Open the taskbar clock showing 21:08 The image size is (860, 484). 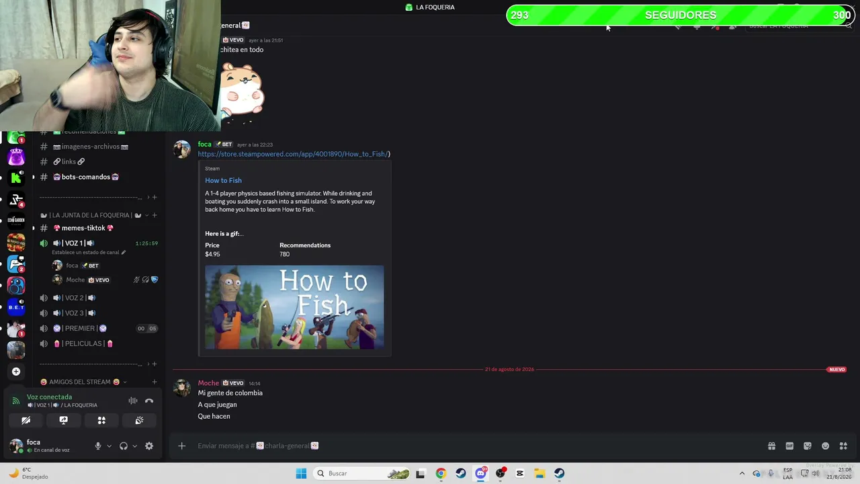coord(839,473)
